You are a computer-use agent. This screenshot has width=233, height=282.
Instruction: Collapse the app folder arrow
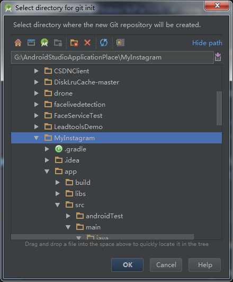pyautogui.click(x=47, y=172)
